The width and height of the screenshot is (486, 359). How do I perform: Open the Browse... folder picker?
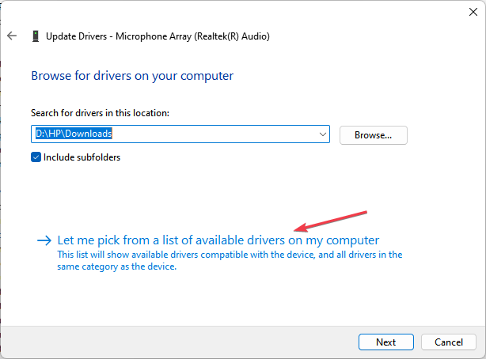(x=373, y=135)
